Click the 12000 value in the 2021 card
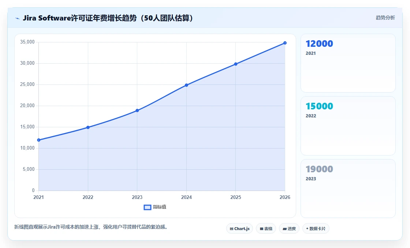 pyautogui.click(x=319, y=44)
